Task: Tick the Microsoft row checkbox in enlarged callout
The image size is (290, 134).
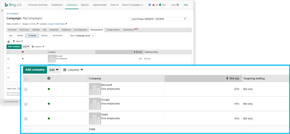Action: point(26,89)
